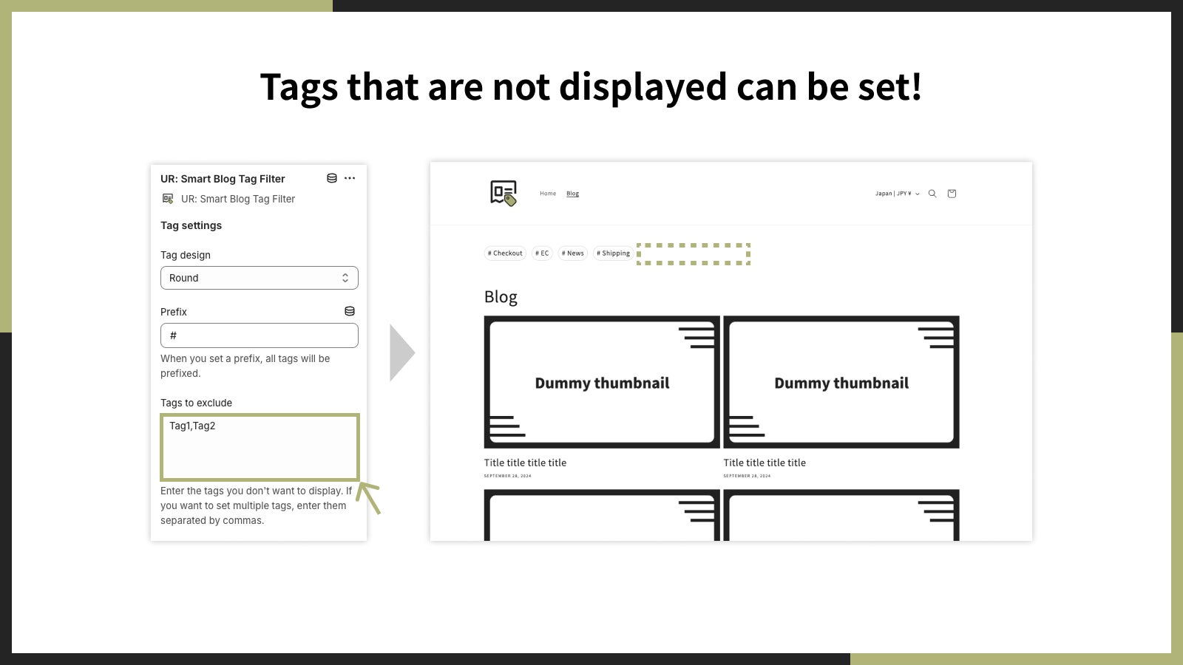Click the Blog page heading
Viewport: 1183px width, 665px height.
pyautogui.click(x=501, y=297)
